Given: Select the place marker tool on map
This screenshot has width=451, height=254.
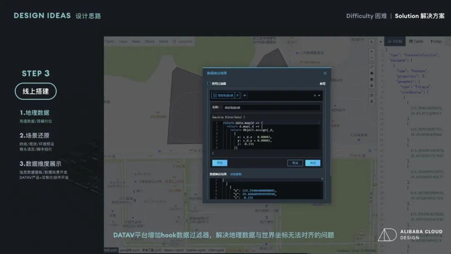Looking at the screenshot, I should coord(372,86).
